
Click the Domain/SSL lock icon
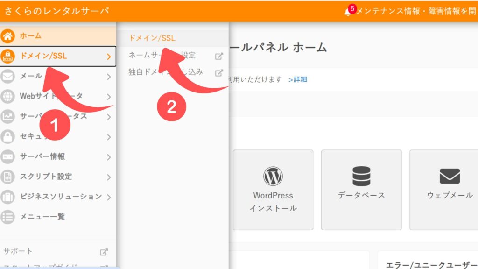pyautogui.click(x=7, y=56)
